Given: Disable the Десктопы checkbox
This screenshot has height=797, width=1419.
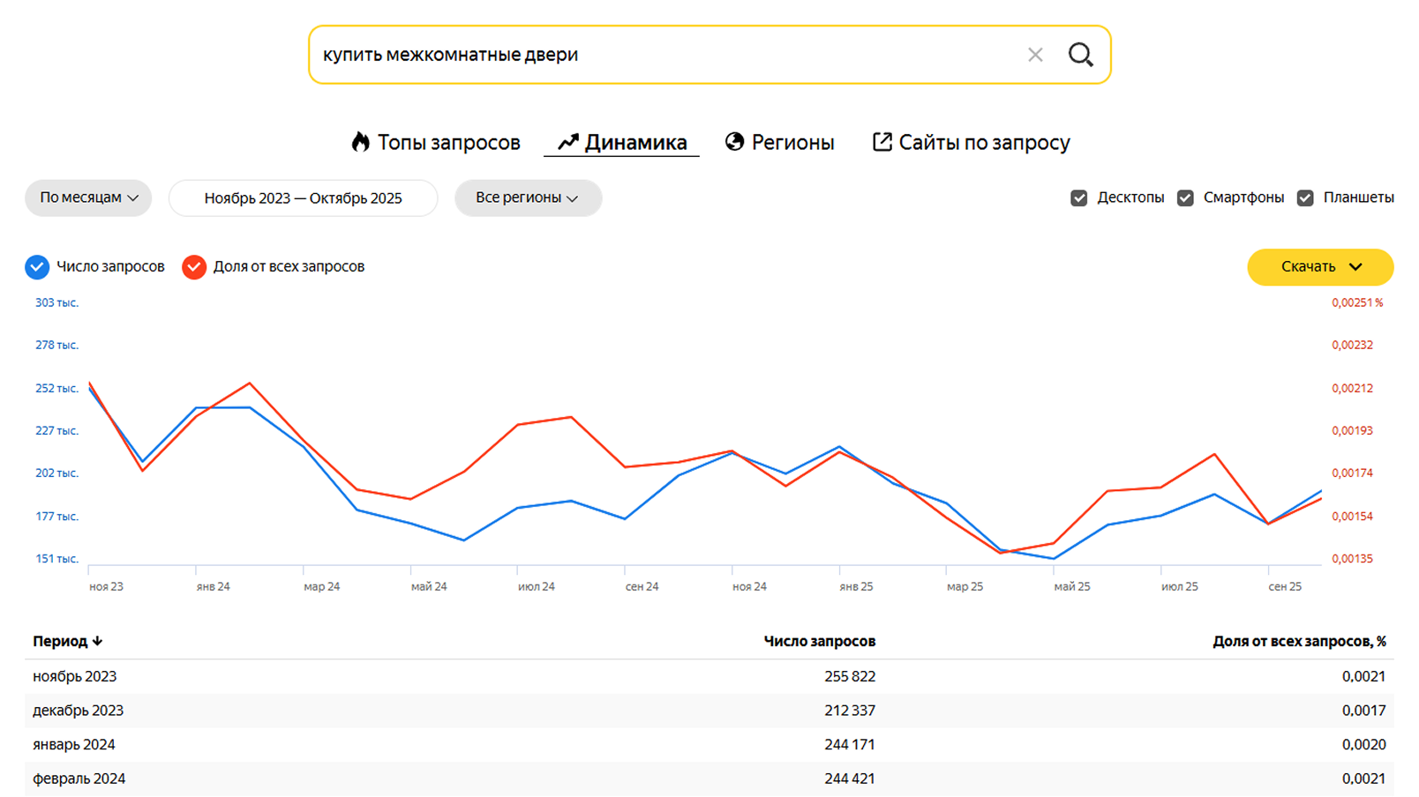Looking at the screenshot, I should 1079,197.
